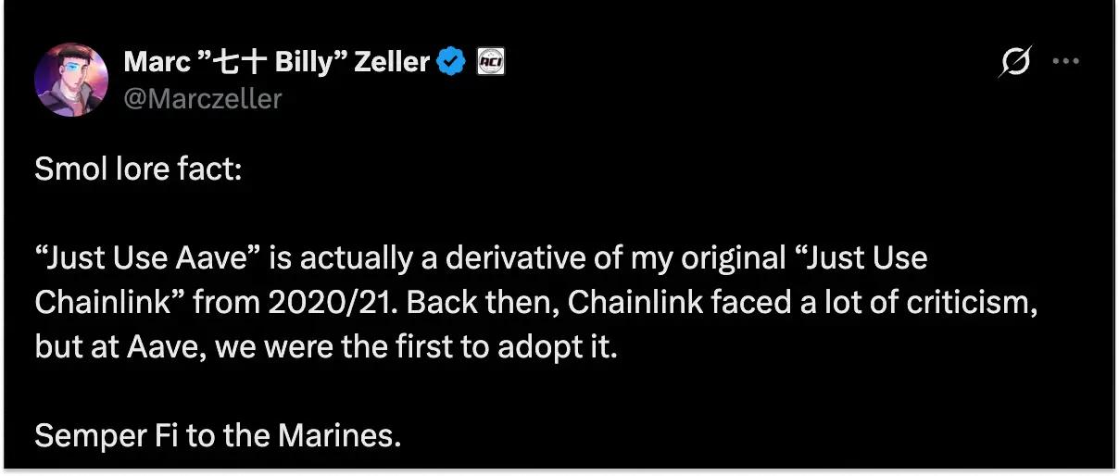Click the blue verified checkmark badge

pos(451,62)
